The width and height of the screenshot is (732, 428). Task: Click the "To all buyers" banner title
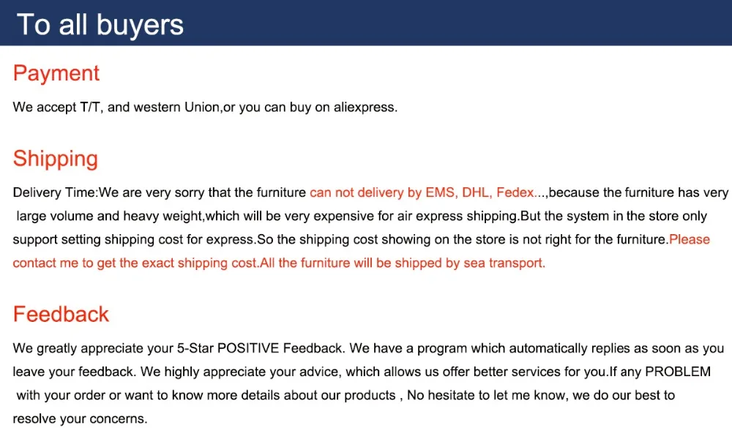[100, 24]
